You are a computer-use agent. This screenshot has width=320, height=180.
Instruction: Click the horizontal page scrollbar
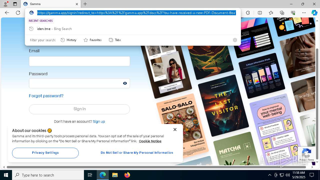pos(157,167)
